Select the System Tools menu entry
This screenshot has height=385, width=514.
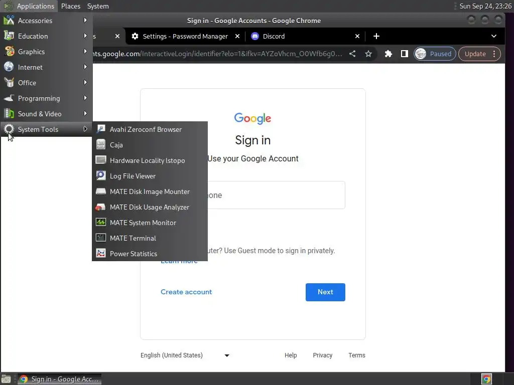[x=46, y=129]
